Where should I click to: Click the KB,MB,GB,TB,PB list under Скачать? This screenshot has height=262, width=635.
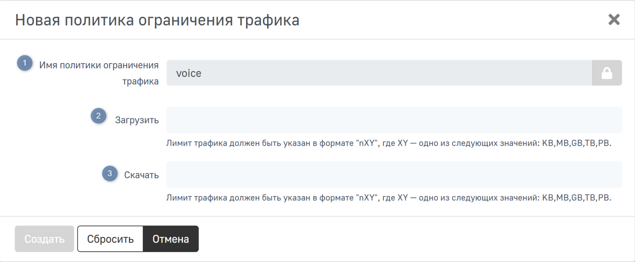(x=576, y=198)
